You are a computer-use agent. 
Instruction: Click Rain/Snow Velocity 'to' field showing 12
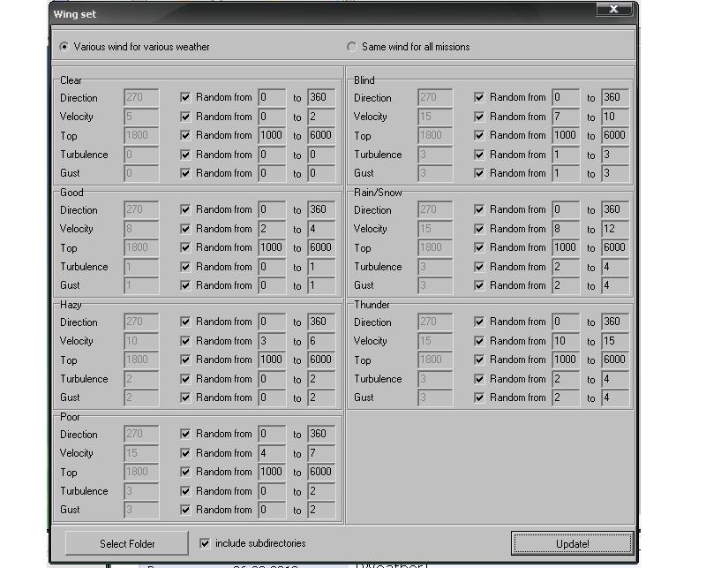pos(615,229)
